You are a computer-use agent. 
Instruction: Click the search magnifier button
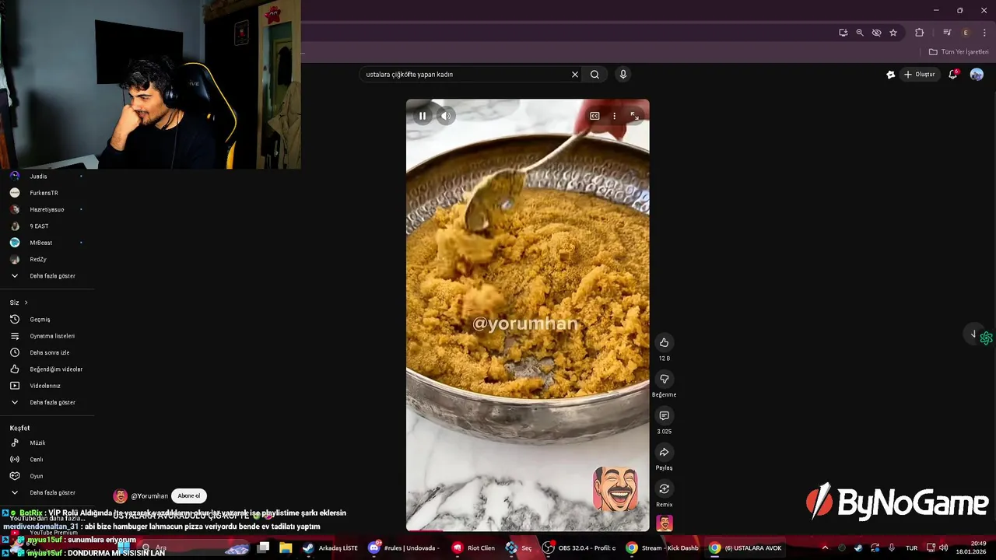pyautogui.click(x=594, y=75)
